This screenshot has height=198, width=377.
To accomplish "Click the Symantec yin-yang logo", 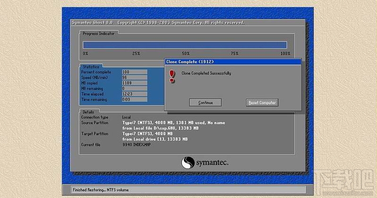I will click(188, 163).
